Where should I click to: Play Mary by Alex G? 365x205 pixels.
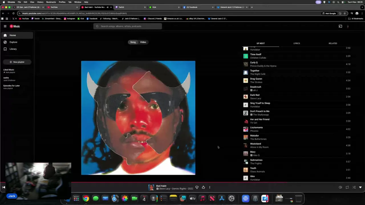pyautogui.click(x=297, y=153)
